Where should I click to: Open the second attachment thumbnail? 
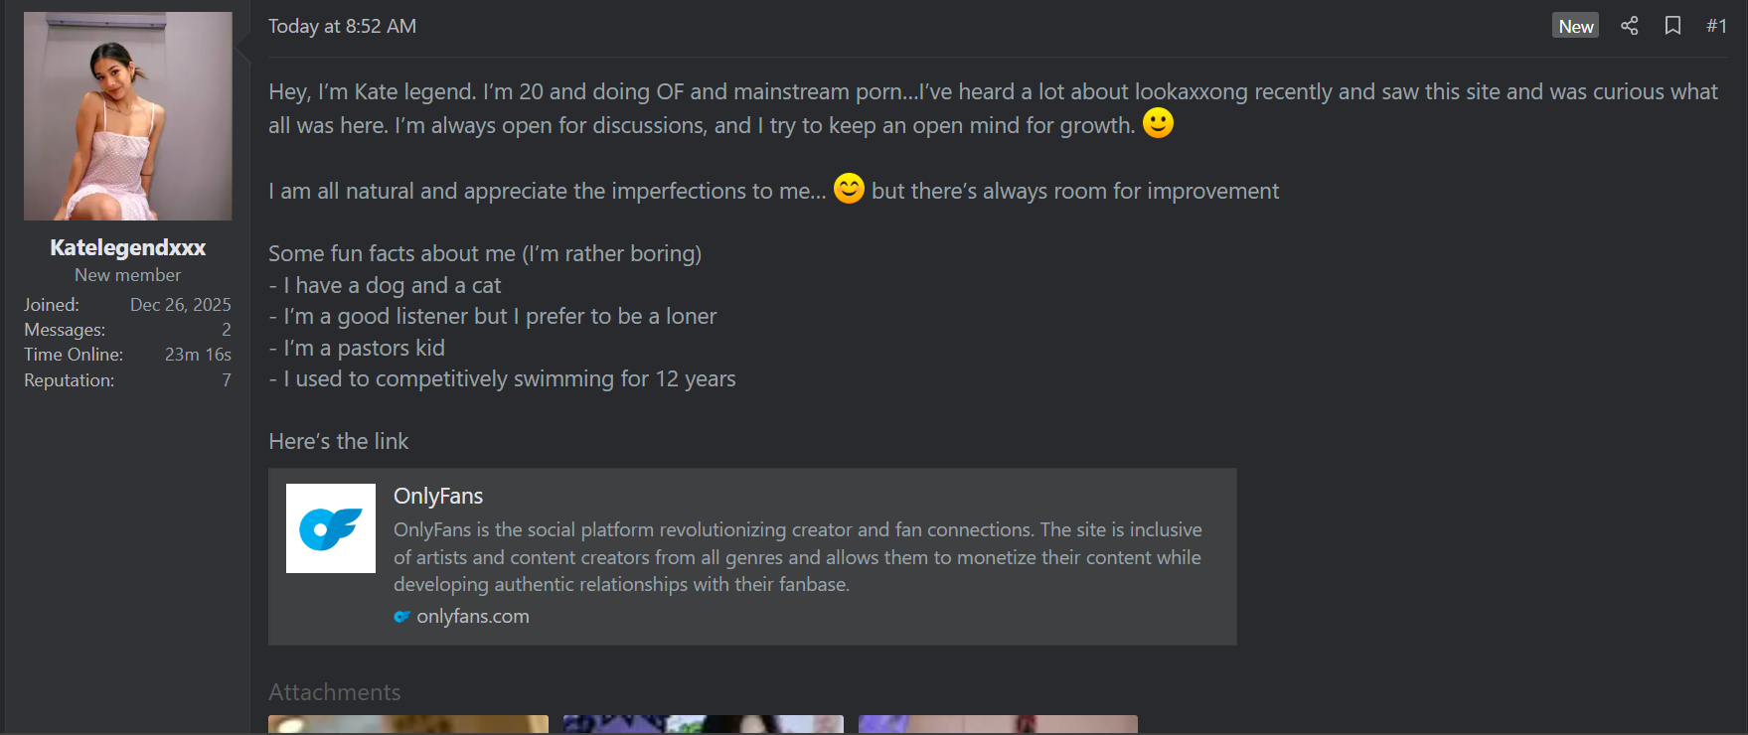[x=704, y=724]
